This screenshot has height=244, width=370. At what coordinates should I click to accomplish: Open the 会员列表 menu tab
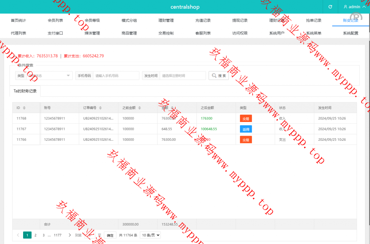(55, 21)
